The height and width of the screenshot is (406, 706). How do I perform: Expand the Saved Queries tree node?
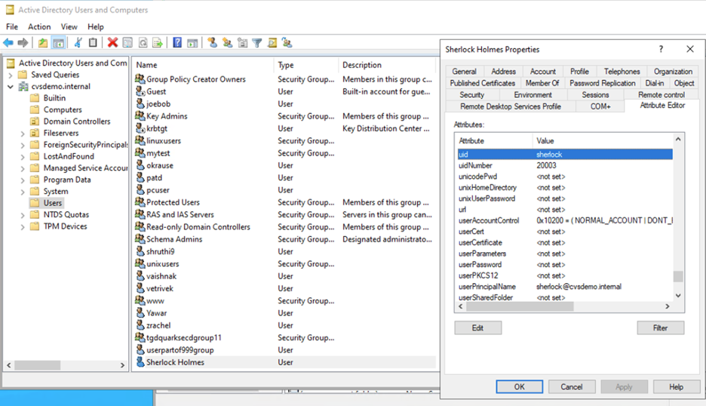click(11, 75)
